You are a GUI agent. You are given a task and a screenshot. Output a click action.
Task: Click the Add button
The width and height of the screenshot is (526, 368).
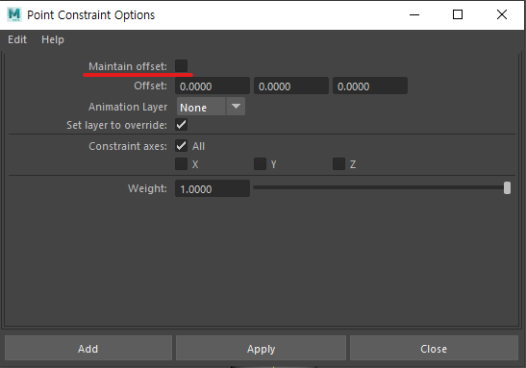(88, 349)
